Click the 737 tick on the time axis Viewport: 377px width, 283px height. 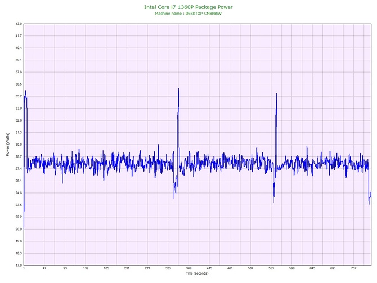pos(354,268)
